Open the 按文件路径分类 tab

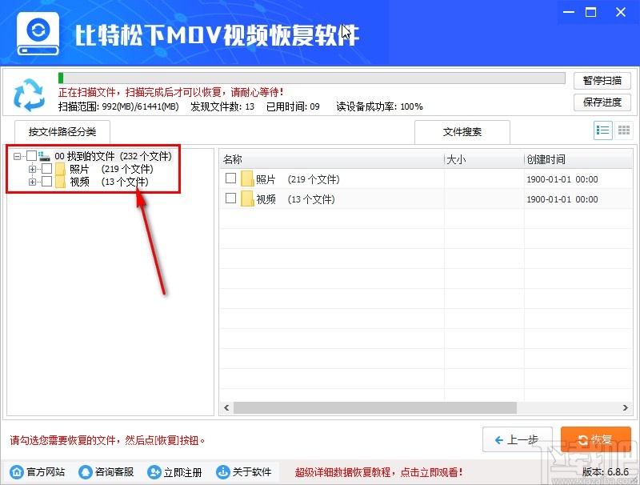pos(62,132)
